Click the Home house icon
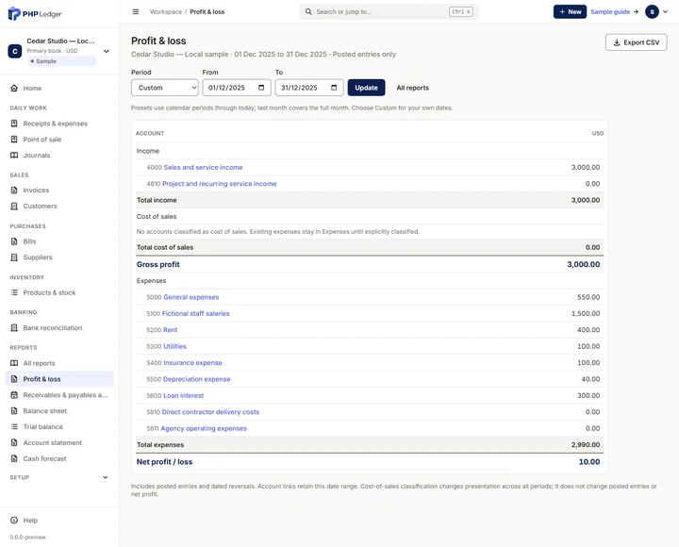The width and height of the screenshot is (679, 547). 14,88
